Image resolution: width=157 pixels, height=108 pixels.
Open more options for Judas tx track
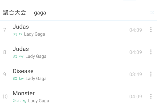(151, 30)
